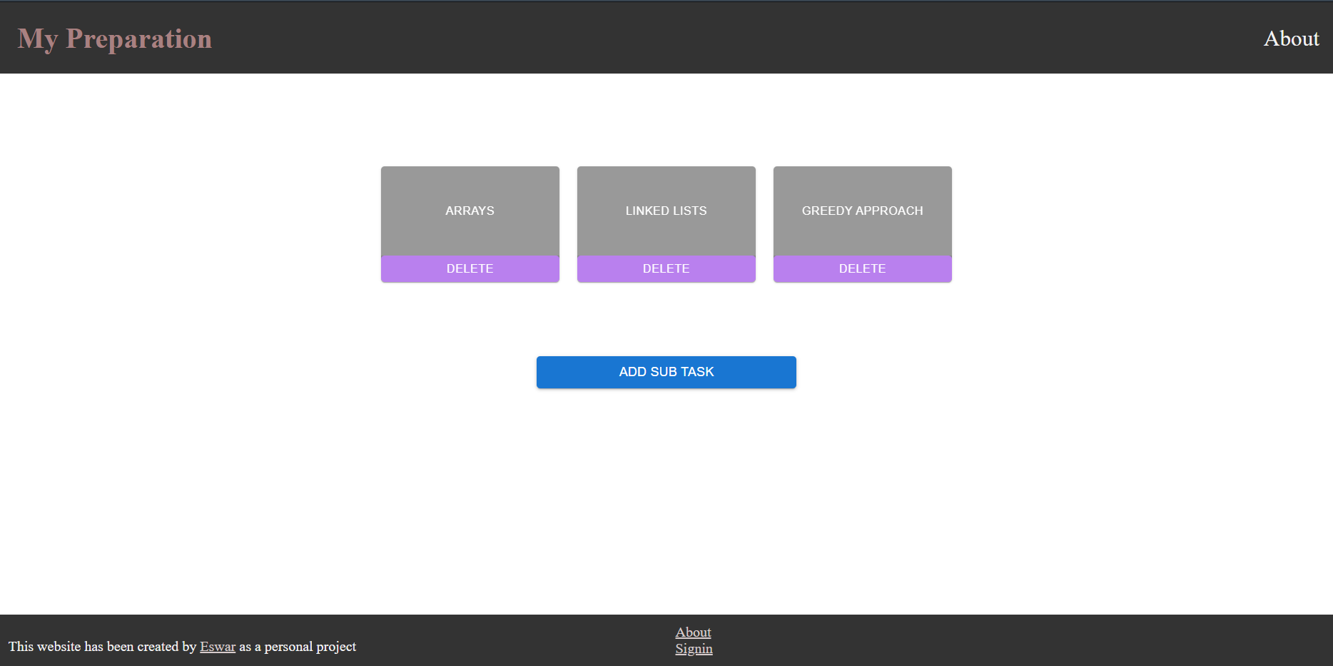Click the ADD SUB TASK button
Image resolution: width=1333 pixels, height=666 pixels.
666,372
